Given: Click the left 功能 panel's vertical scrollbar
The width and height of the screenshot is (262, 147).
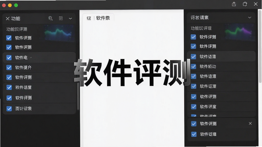Looking at the screenshot, I should pos(78,96).
